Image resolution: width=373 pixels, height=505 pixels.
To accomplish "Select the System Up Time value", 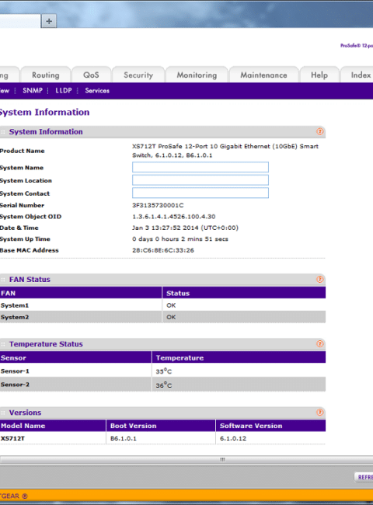I will click(180, 239).
